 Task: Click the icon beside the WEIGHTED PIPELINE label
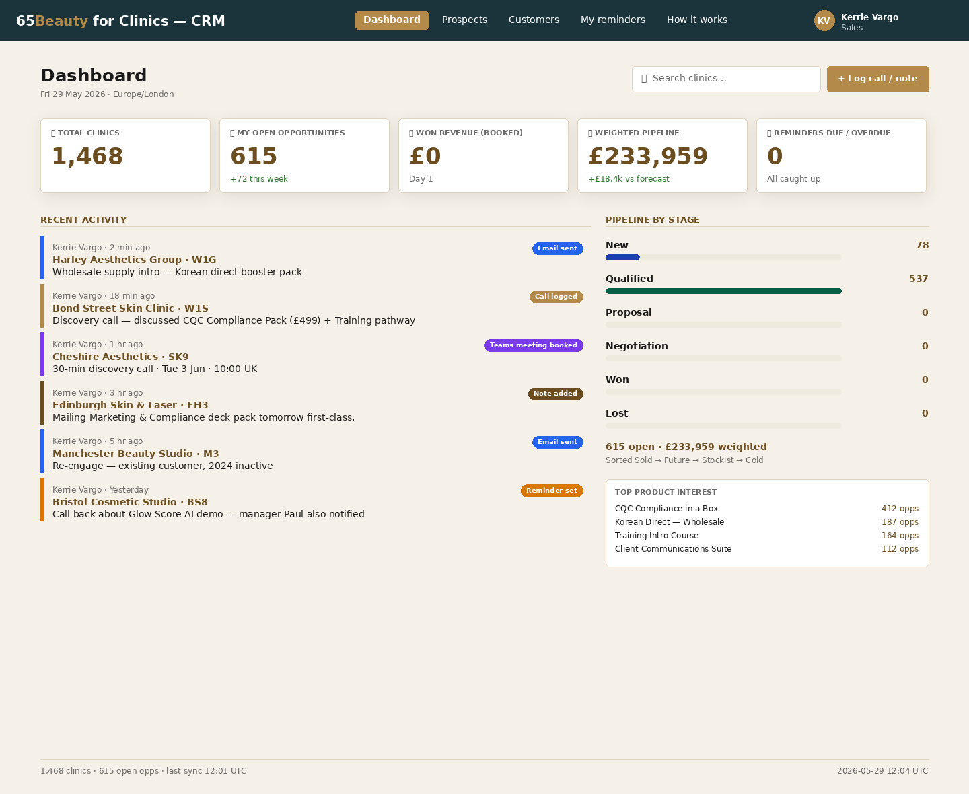click(590, 133)
